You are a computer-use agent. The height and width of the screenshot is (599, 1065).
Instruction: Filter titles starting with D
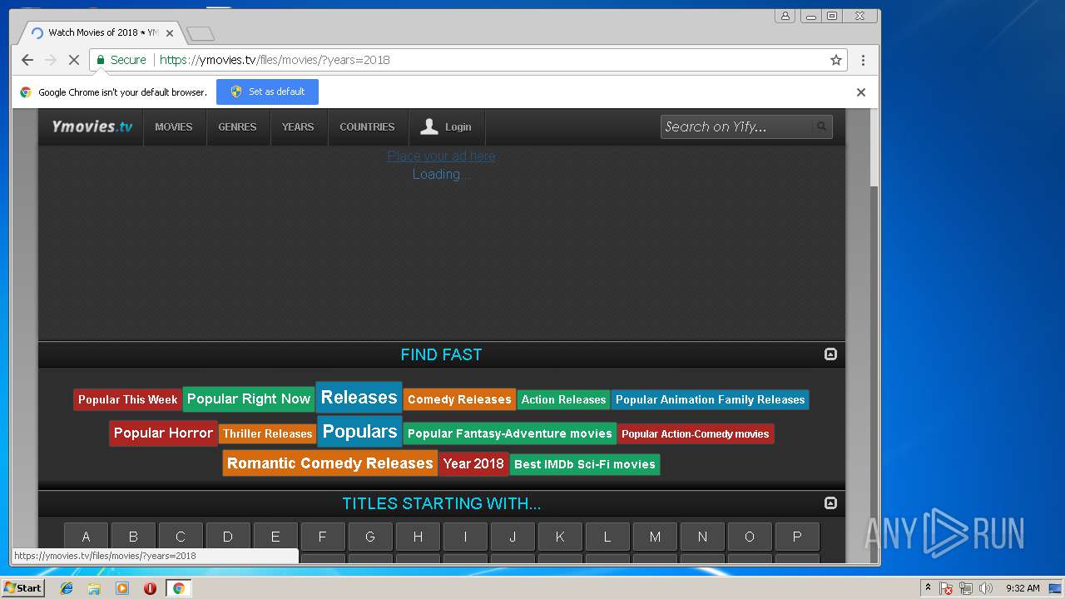pyautogui.click(x=228, y=537)
